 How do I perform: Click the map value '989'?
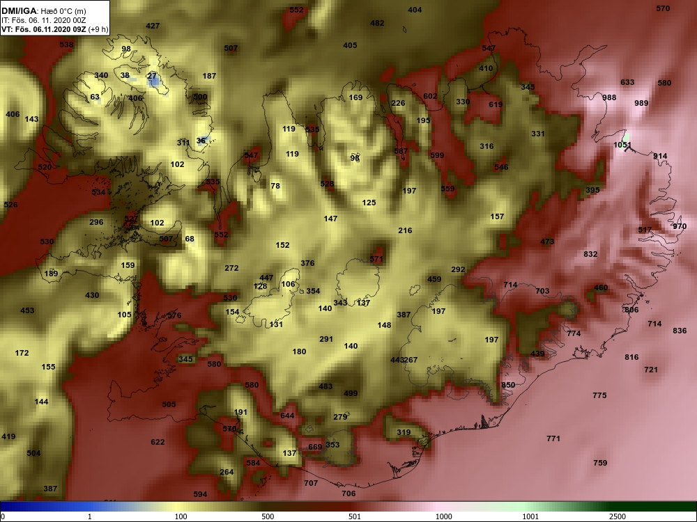(641, 103)
